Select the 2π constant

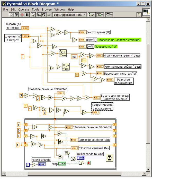(84, 60)
